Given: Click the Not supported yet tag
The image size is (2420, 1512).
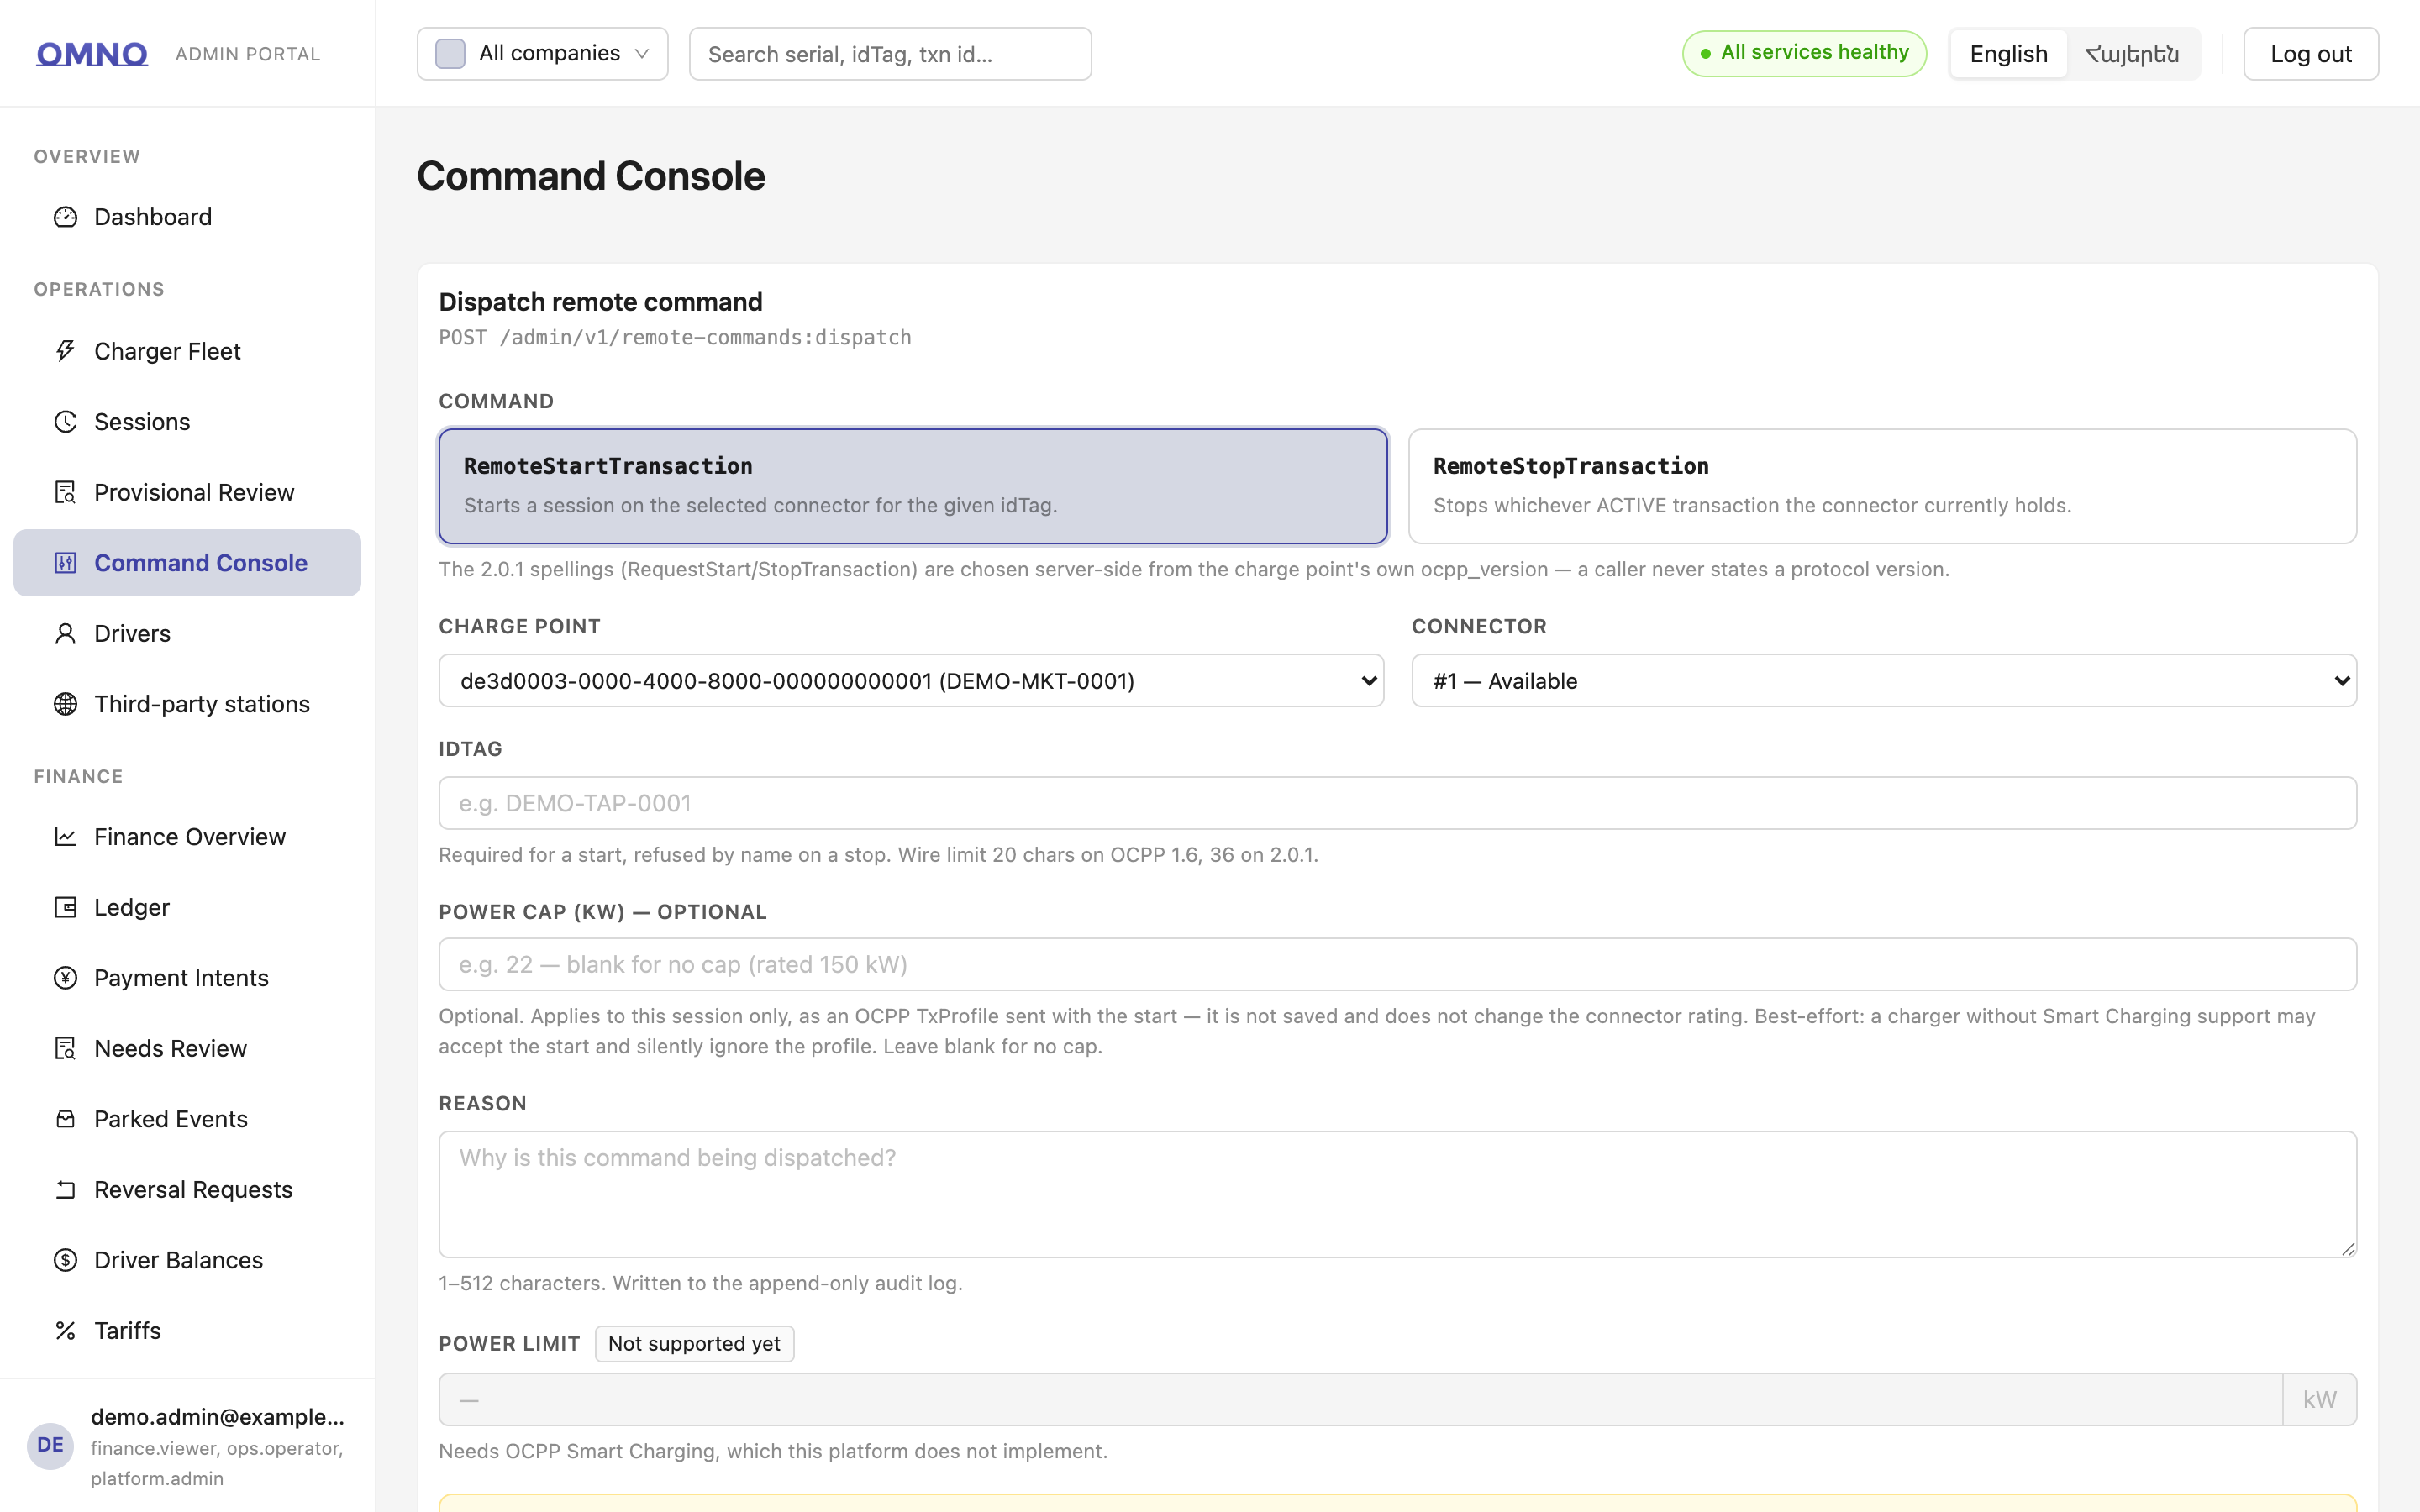Looking at the screenshot, I should point(694,1344).
